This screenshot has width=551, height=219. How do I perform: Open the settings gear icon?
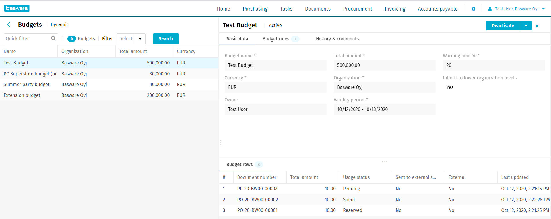[473, 9]
